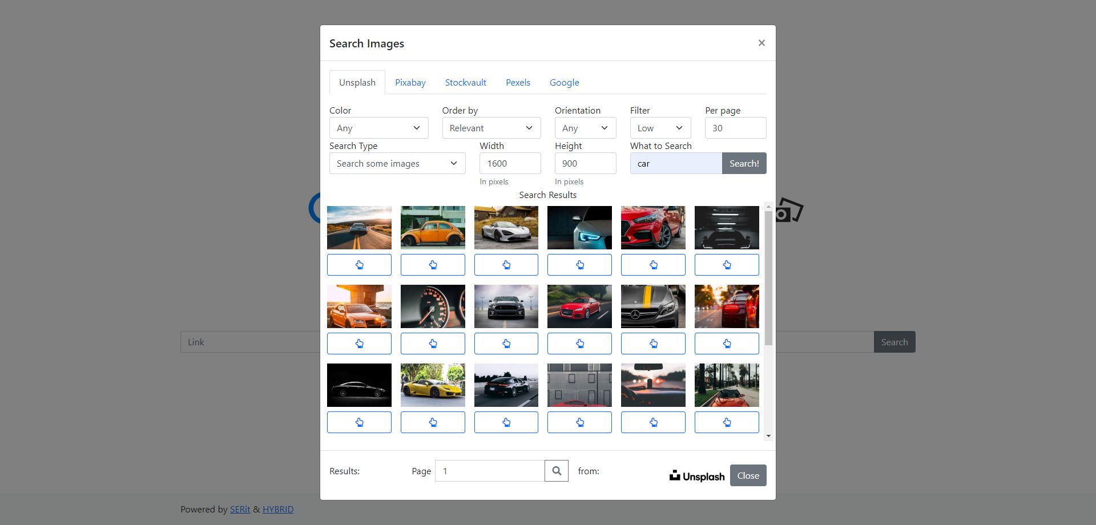Expand the Order by dropdown

[x=491, y=128]
